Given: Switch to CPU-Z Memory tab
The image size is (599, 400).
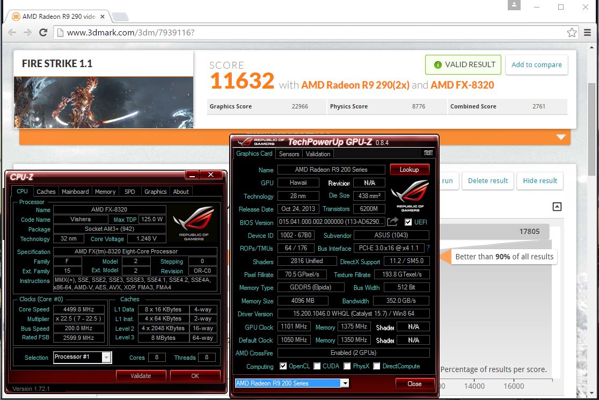Looking at the screenshot, I should pos(105,191).
